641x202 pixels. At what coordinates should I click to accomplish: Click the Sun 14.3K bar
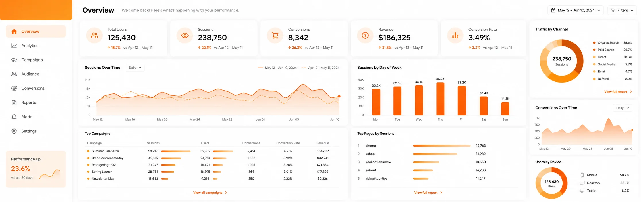(505, 109)
